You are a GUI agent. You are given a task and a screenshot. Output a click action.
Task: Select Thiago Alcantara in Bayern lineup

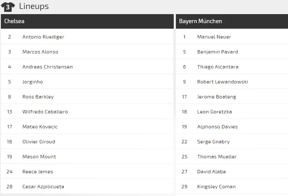tap(218, 67)
